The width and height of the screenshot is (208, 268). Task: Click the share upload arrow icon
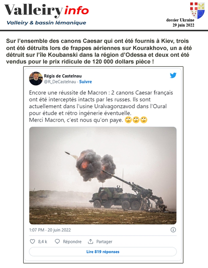[x=90, y=241]
